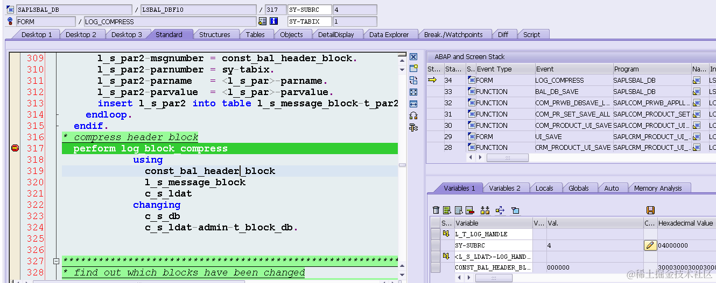Click the breakpoint stop icon at line 317
716x283 pixels.
click(15, 148)
